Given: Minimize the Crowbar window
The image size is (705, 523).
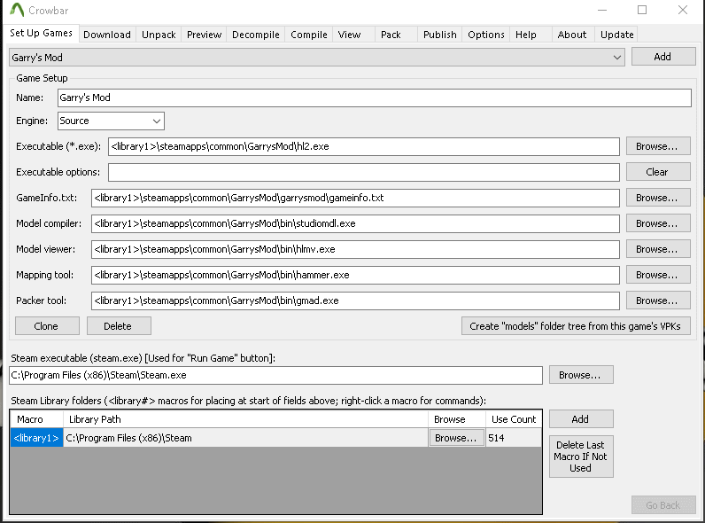Looking at the screenshot, I should [x=602, y=10].
